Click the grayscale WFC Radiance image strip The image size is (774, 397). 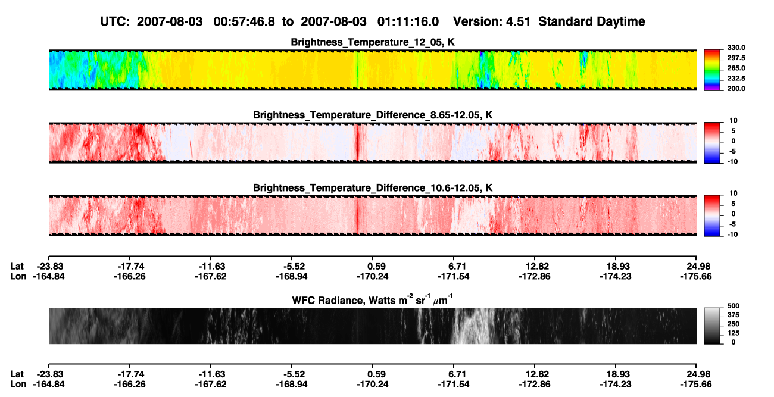pos(373,326)
